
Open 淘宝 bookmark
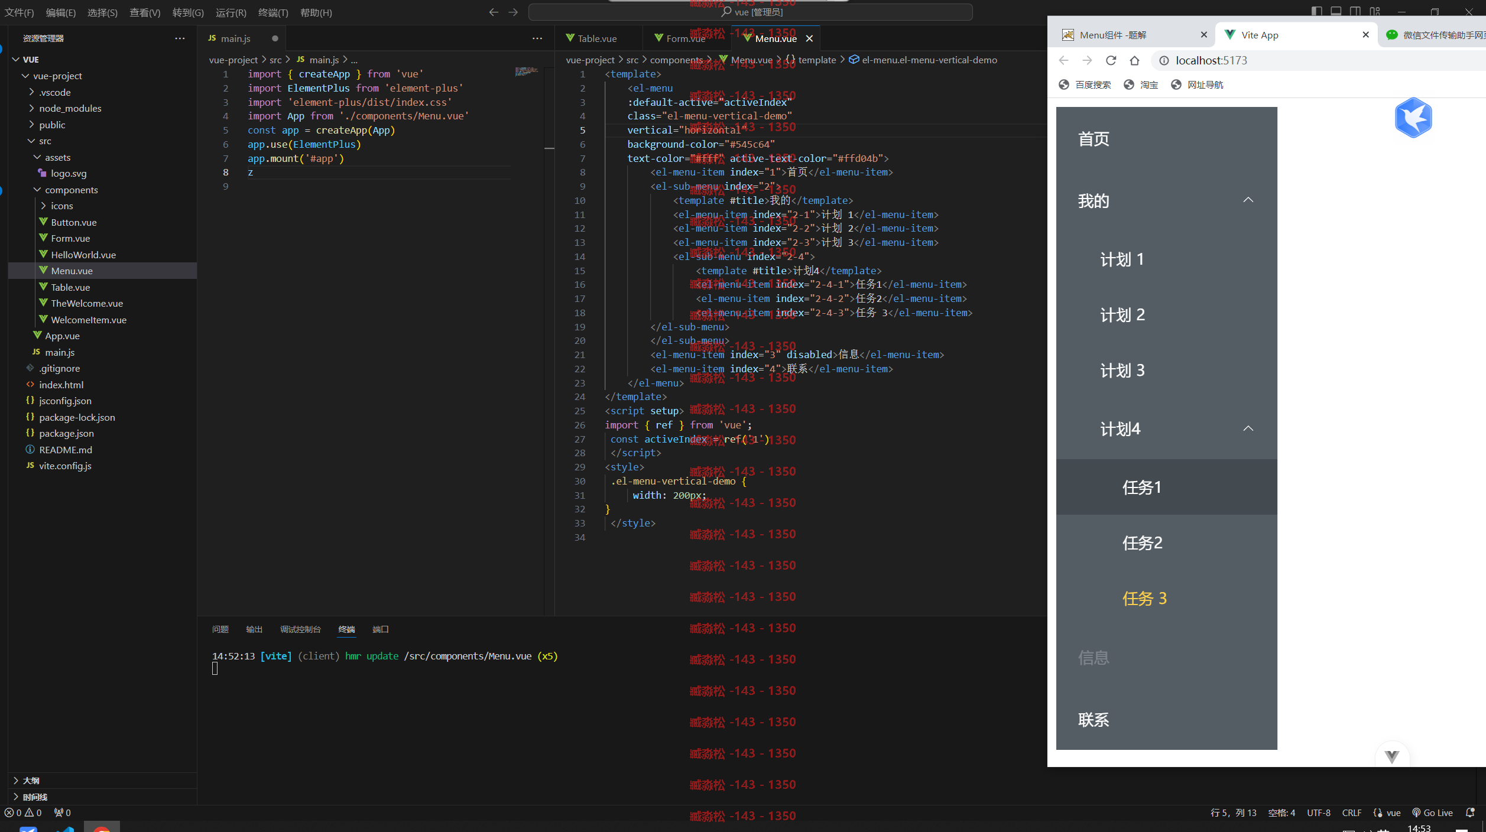pyautogui.click(x=1141, y=84)
